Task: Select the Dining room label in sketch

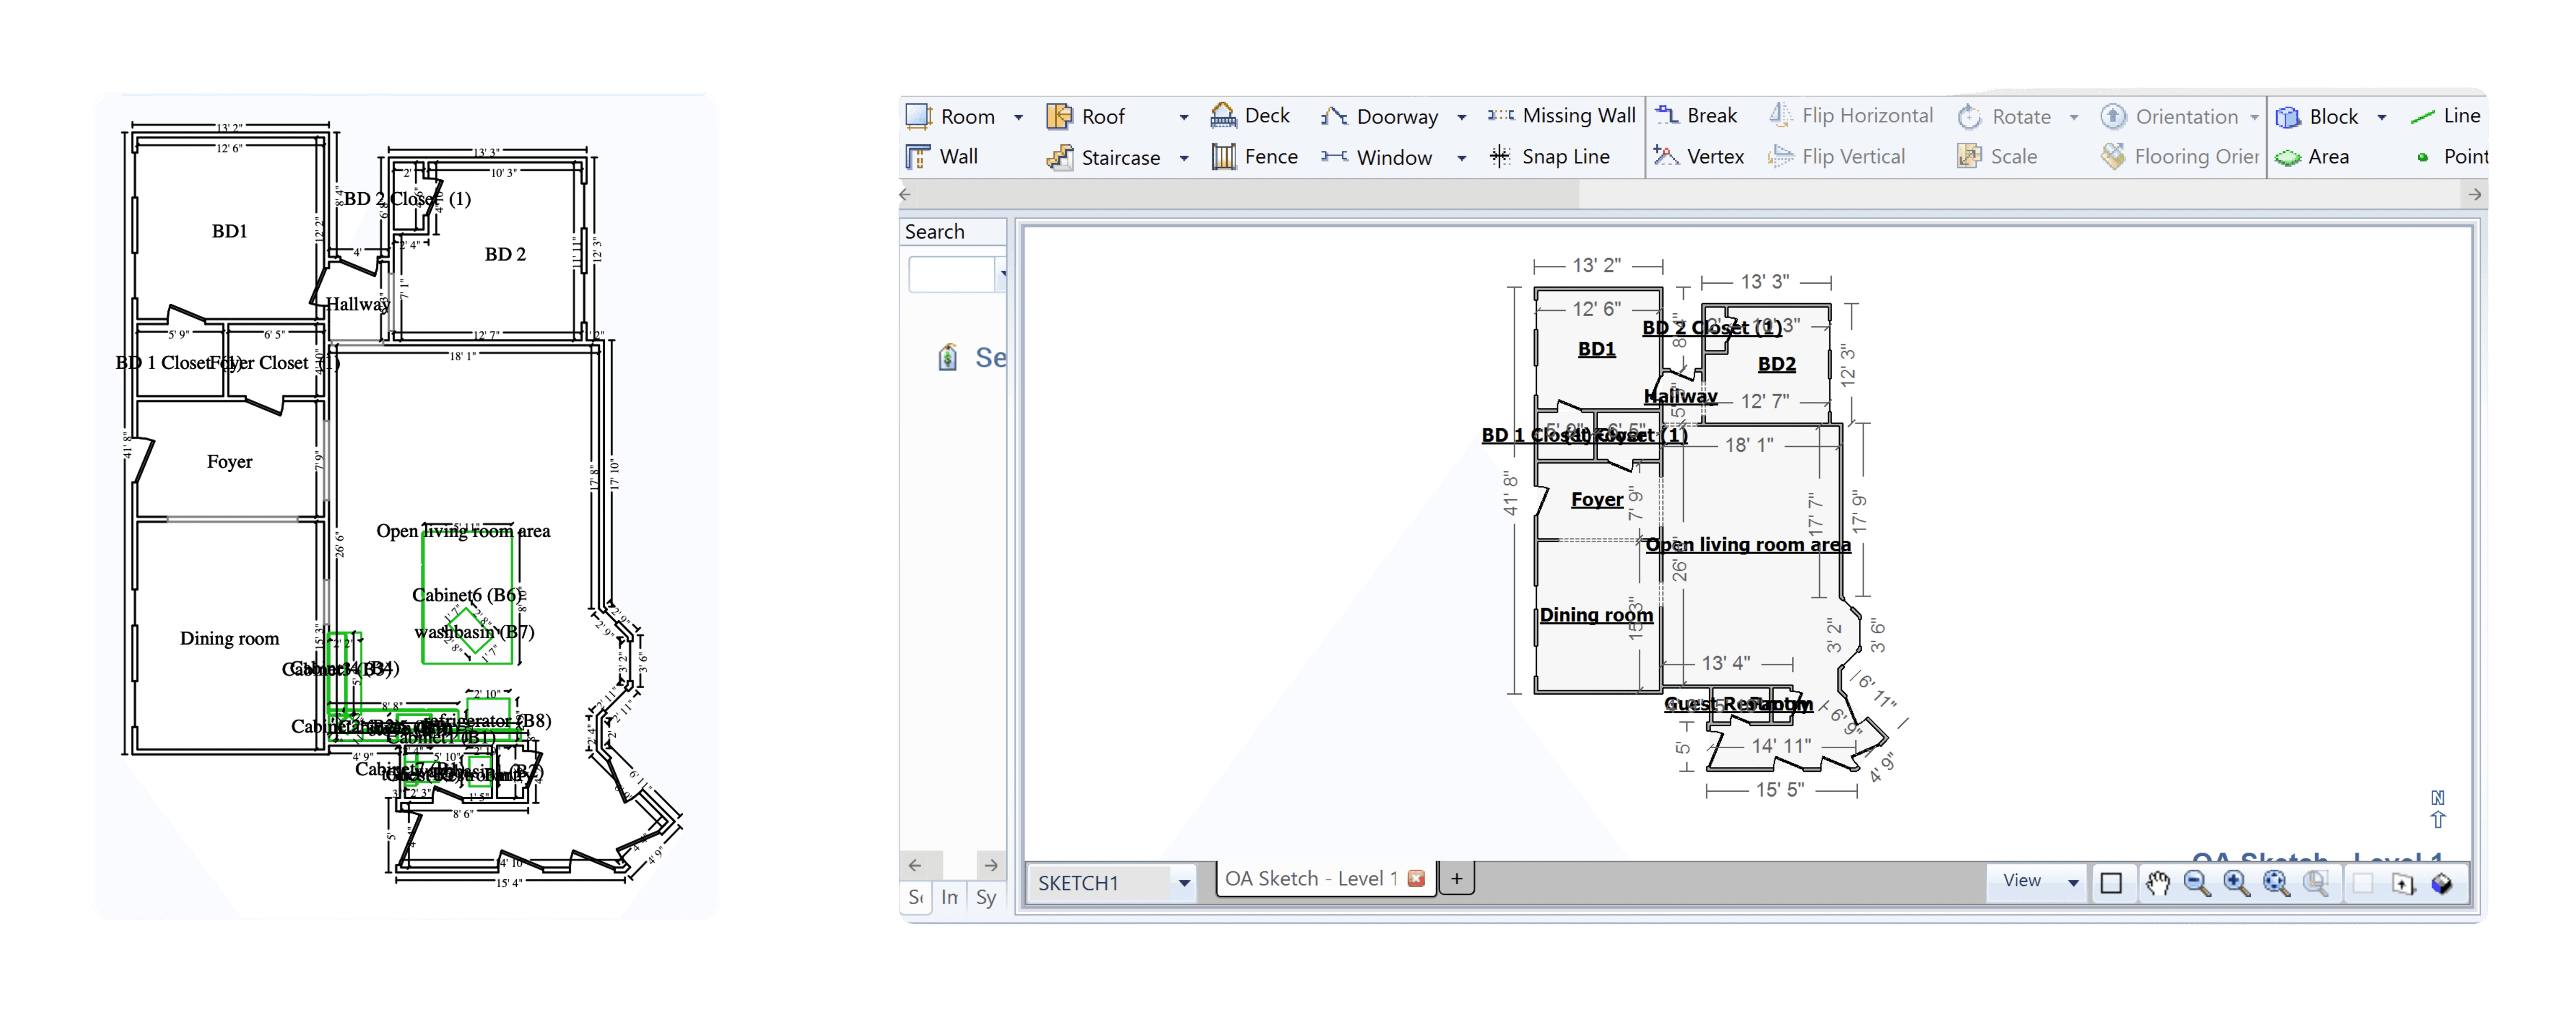Action: click(1596, 615)
